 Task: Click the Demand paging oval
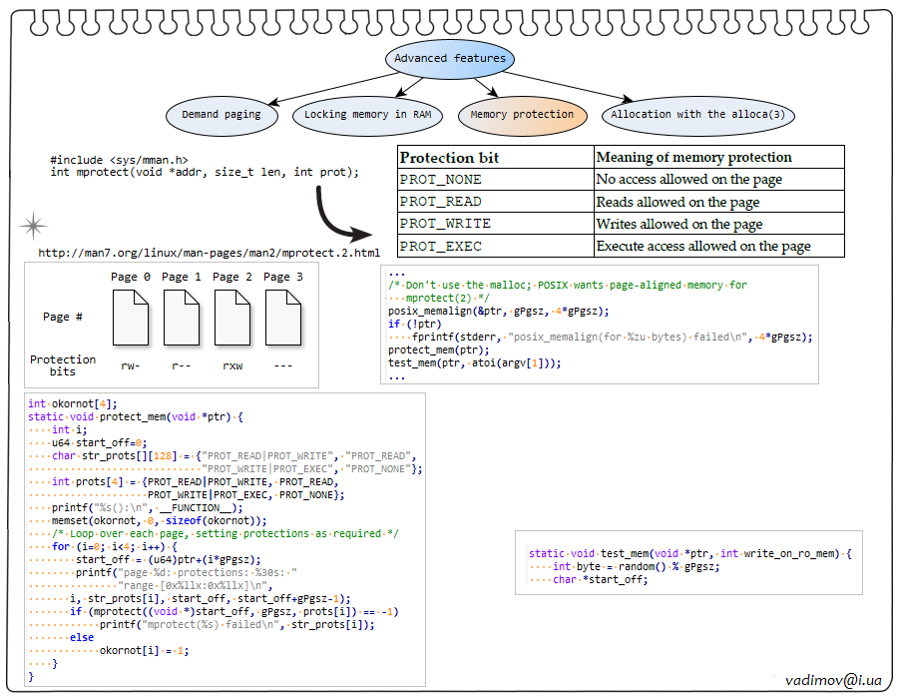coord(221,115)
